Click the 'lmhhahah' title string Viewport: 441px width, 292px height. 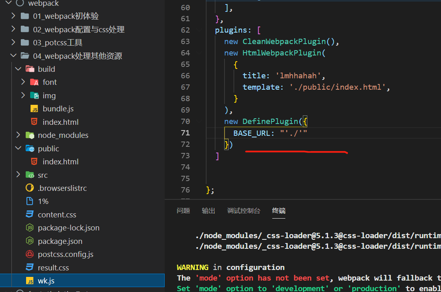coord(298,75)
